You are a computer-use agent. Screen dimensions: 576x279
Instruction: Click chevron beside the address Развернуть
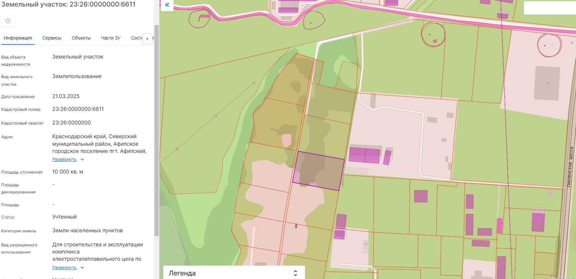point(82,159)
